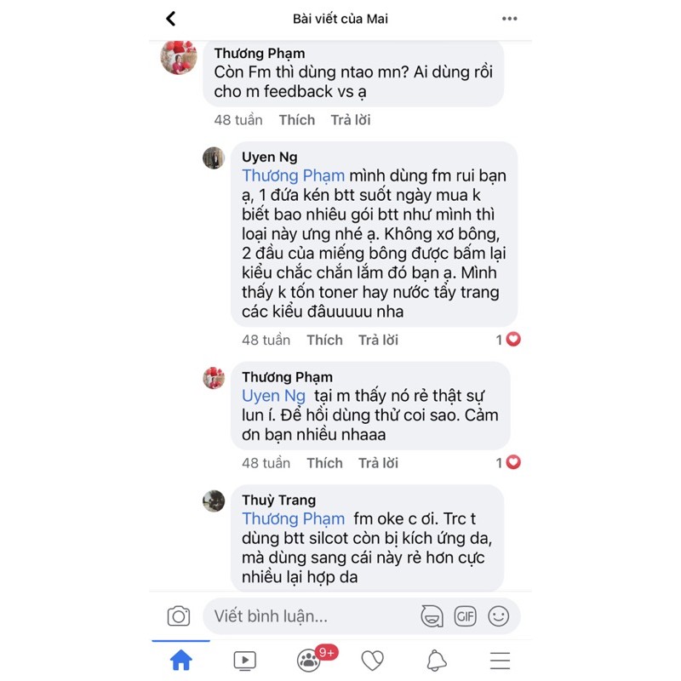The width and height of the screenshot is (681, 681).
Task: Open the Watch video tab
Action: point(245,661)
